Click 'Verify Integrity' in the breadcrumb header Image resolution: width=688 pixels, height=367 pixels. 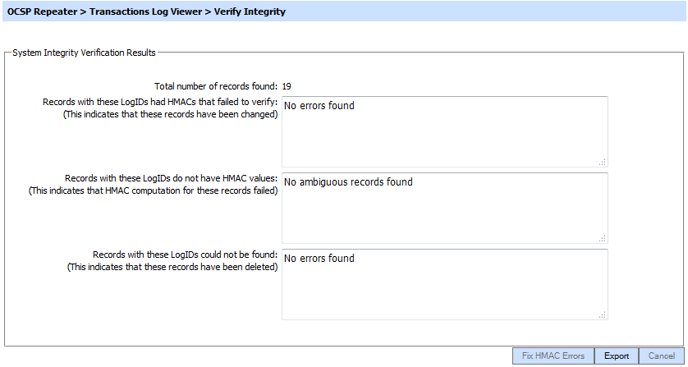(251, 11)
